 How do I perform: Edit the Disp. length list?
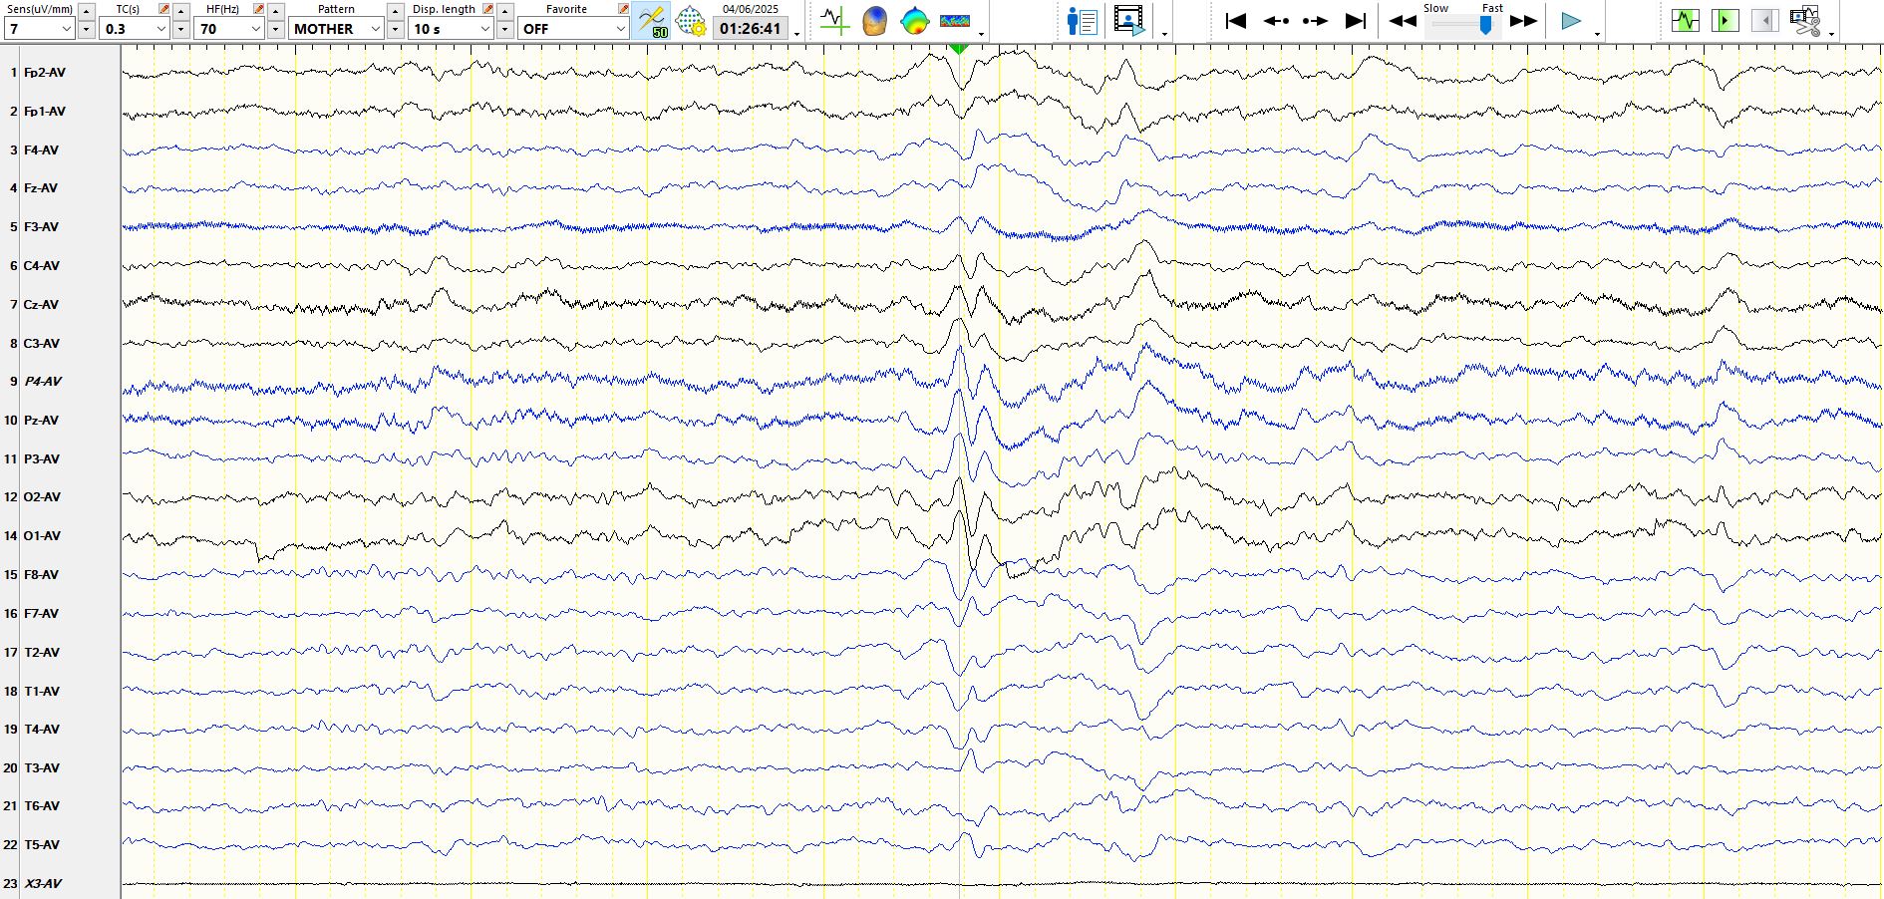pos(488,9)
